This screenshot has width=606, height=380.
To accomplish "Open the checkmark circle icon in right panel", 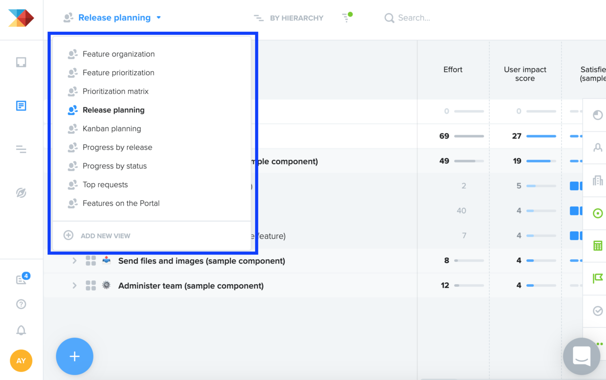I will 598,311.
